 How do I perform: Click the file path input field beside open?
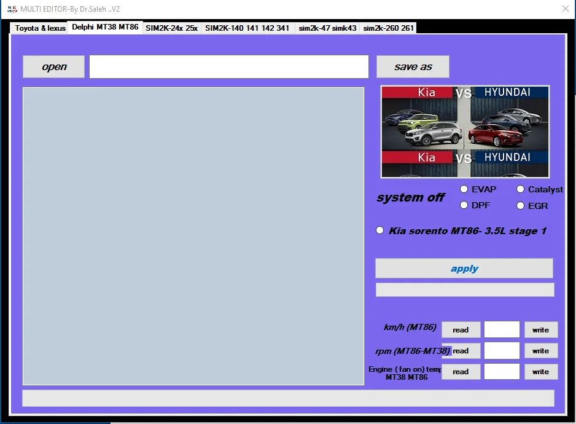(x=228, y=66)
